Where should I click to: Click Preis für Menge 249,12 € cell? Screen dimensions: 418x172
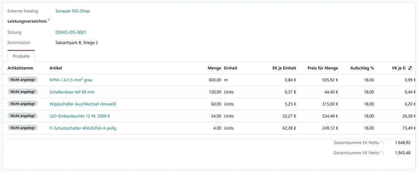[330, 128]
